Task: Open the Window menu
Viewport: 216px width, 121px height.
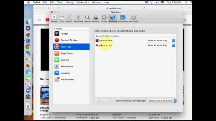Action: [96, 2]
